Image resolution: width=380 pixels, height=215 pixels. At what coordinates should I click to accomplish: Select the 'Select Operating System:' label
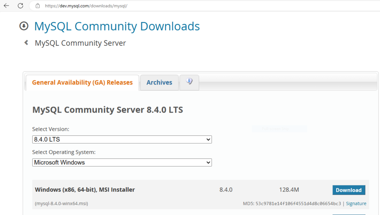(64, 152)
